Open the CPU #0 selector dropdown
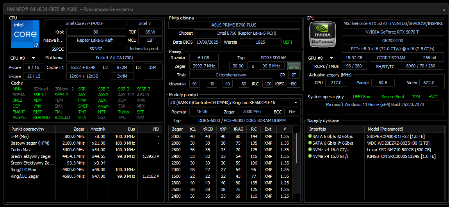Screen dimensions: 449x207 [x=23, y=58]
